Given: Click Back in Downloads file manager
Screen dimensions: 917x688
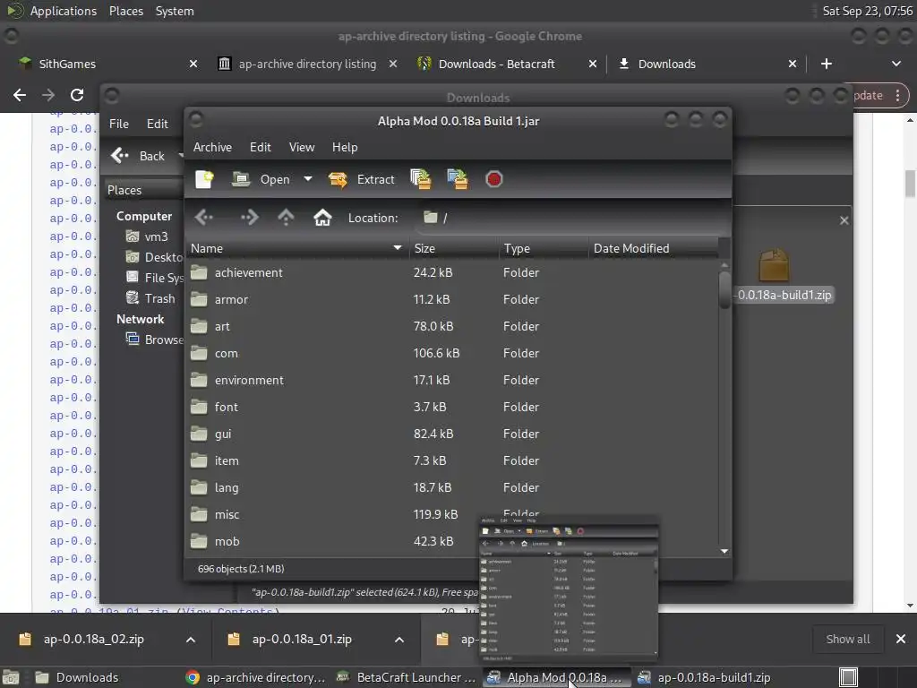Looking at the screenshot, I should [139, 156].
